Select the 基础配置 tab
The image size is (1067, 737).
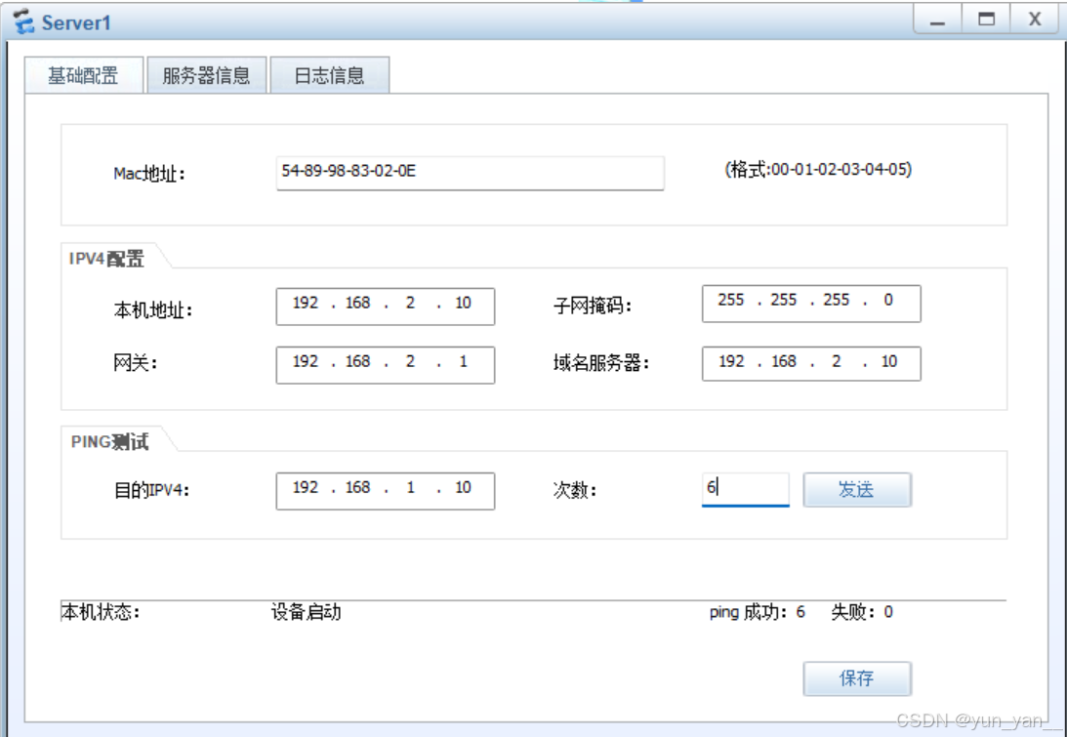(x=83, y=73)
